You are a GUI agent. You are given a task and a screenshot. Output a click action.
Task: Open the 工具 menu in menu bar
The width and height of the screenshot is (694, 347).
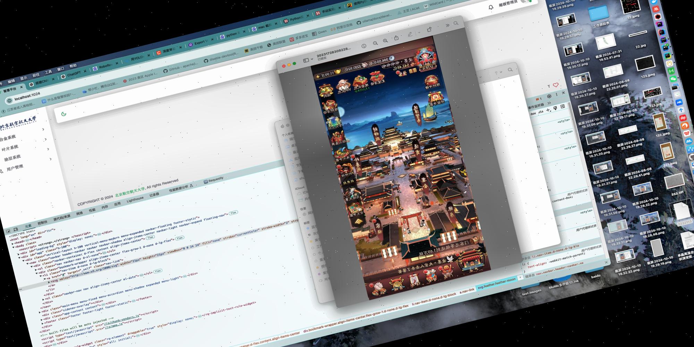click(48, 72)
